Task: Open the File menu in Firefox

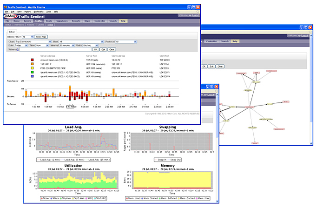Action: point(7,12)
